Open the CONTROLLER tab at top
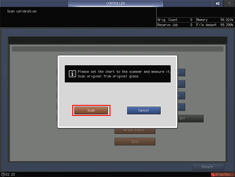The image size is (235, 177). point(115,3)
